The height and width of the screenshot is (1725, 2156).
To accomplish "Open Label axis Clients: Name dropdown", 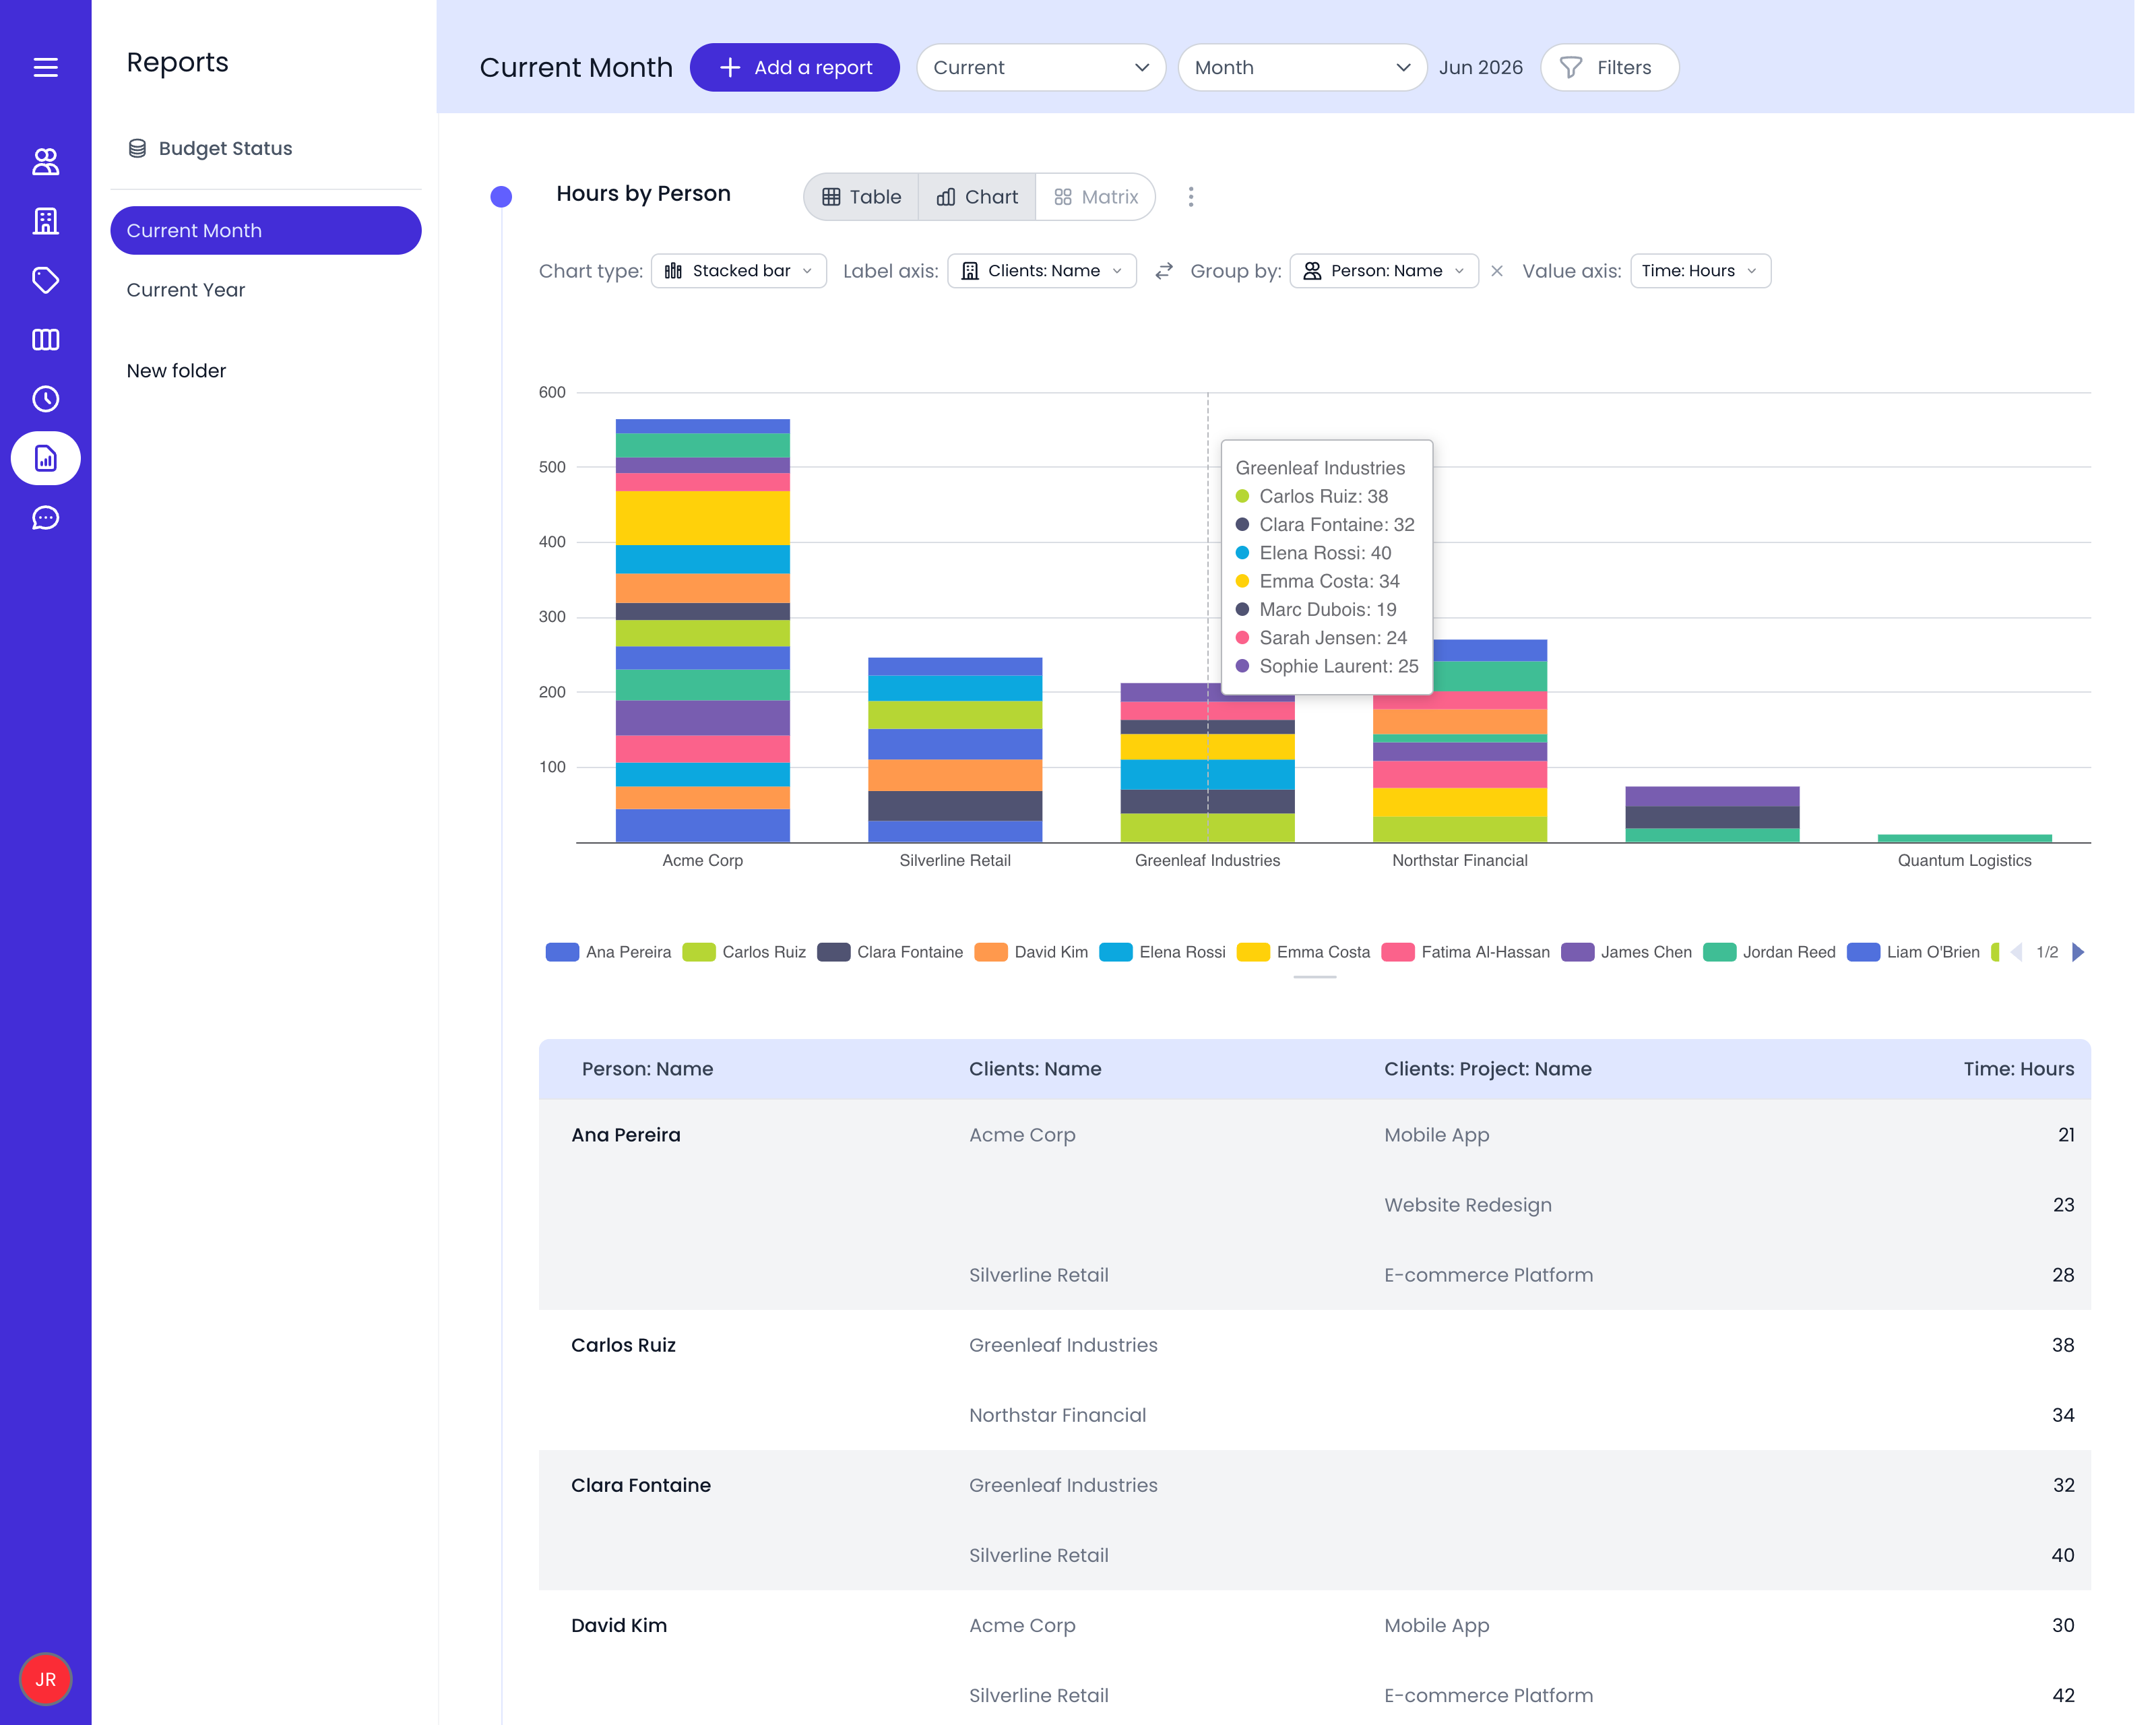I will click(x=1041, y=271).
